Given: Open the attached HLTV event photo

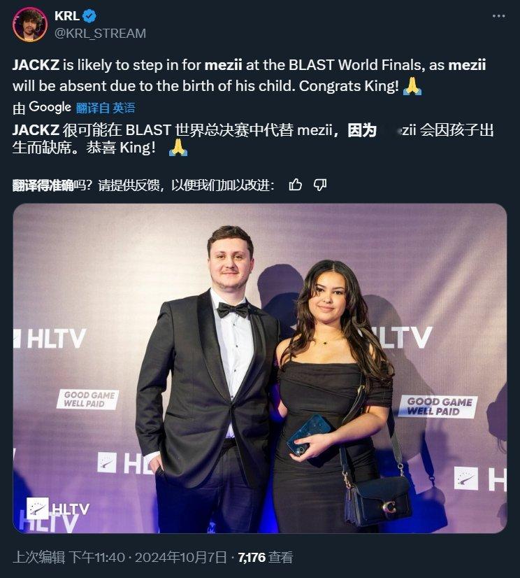Looking at the screenshot, I should [259, 368].
